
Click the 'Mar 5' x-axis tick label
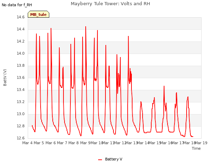coord(39,143)
